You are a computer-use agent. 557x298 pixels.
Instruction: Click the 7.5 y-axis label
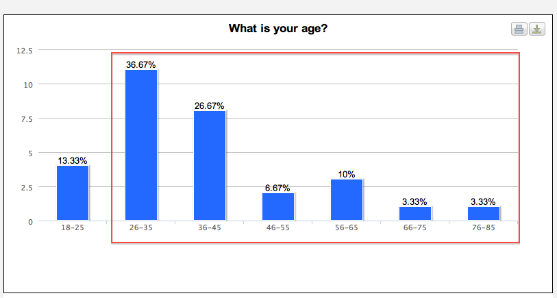(x=27, y=119)
